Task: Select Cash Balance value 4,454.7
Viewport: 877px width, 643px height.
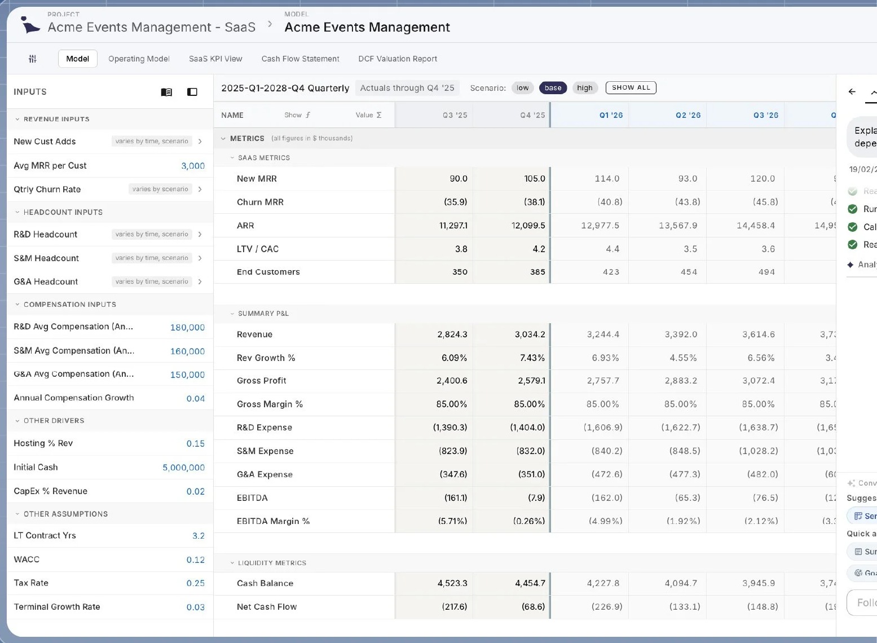Action: point(530,583)
